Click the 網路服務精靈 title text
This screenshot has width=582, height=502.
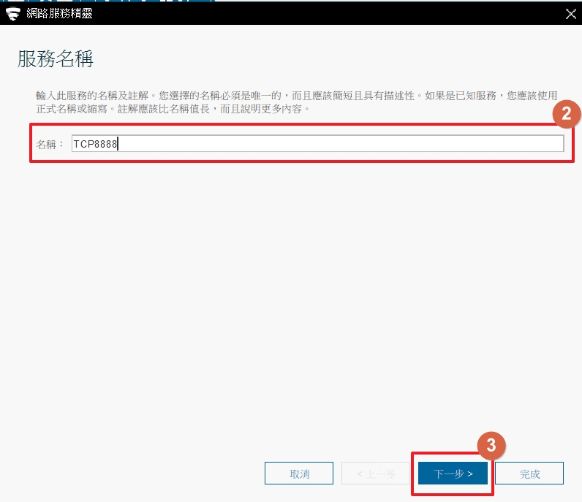59,14
